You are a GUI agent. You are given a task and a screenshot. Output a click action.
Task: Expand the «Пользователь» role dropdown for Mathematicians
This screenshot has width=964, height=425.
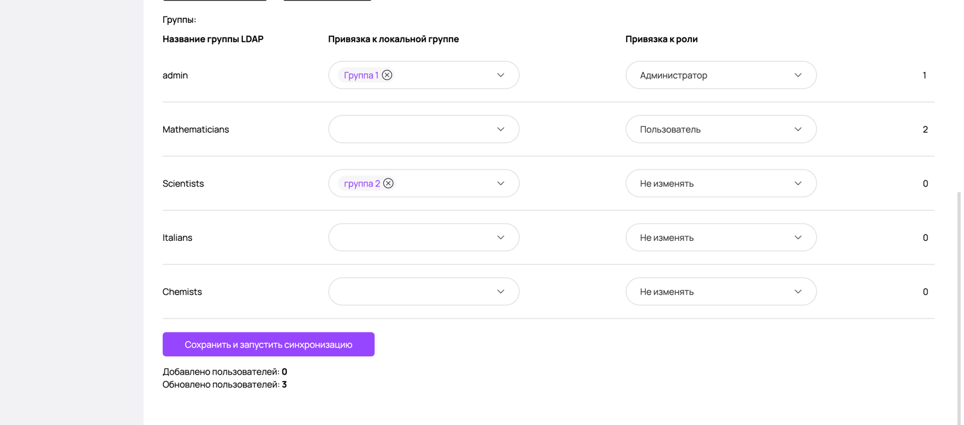tap(720, 129)
